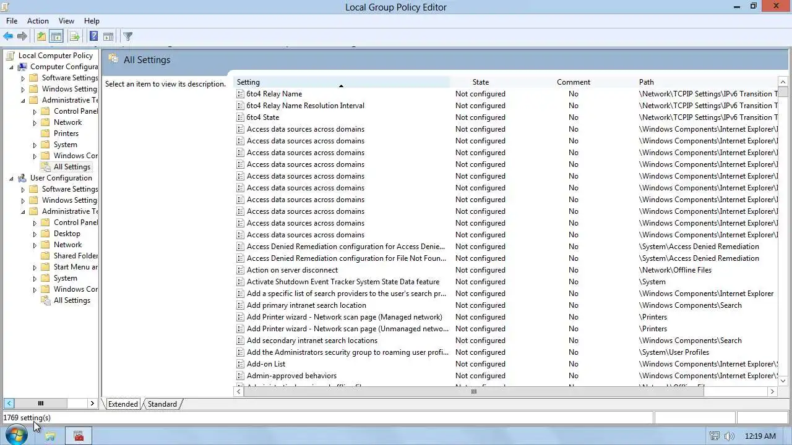Select Activate Shutdown Event Tracker setting
The height and width of the screenshot is (445, 792).
(x=343, y=282)
